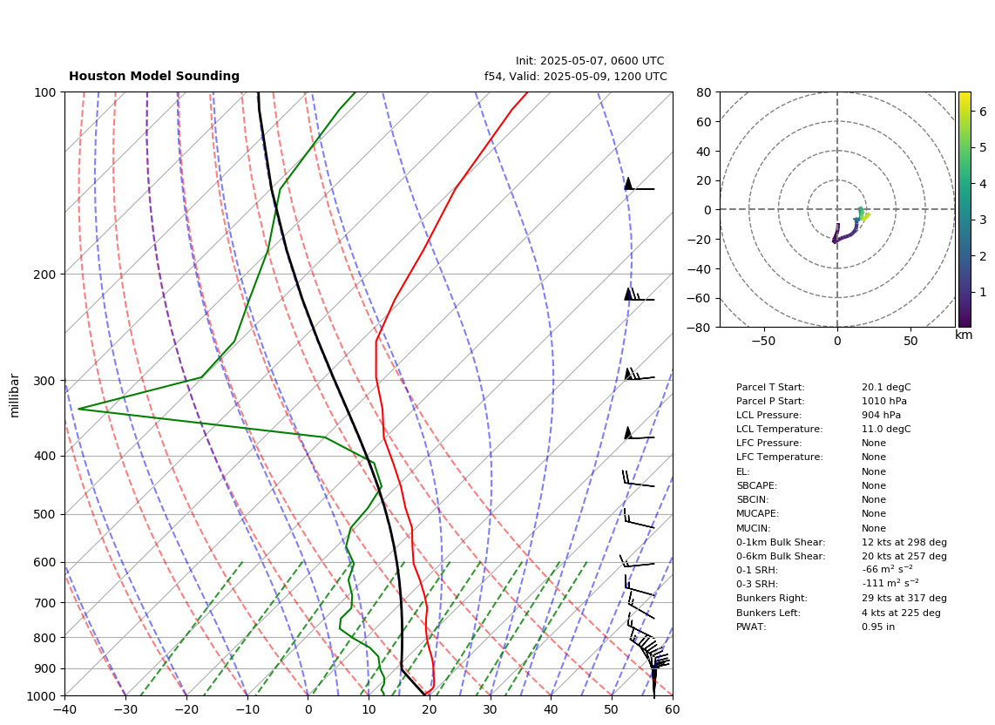995x725 pixels.
Task: Click the wind barb at the 500 millibar level
Action: (x=639, y=518)
